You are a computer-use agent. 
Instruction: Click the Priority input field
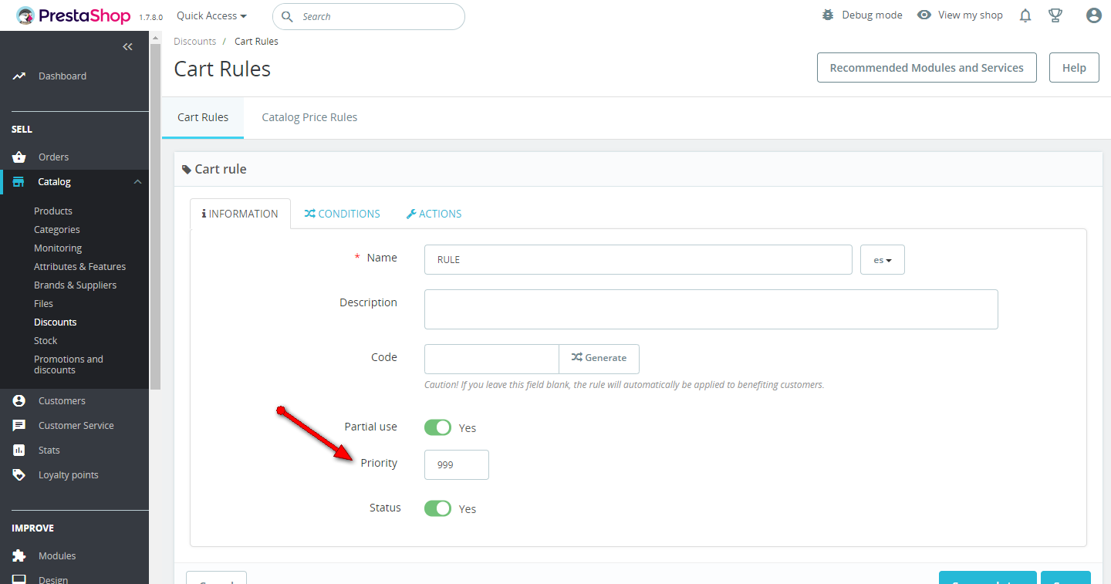click(456, 464)
